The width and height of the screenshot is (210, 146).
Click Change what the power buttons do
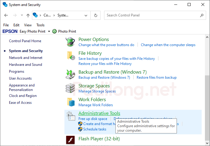click(x=106, y=45)
